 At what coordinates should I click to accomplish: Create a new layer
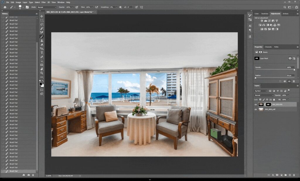click(x=290, y=175)
